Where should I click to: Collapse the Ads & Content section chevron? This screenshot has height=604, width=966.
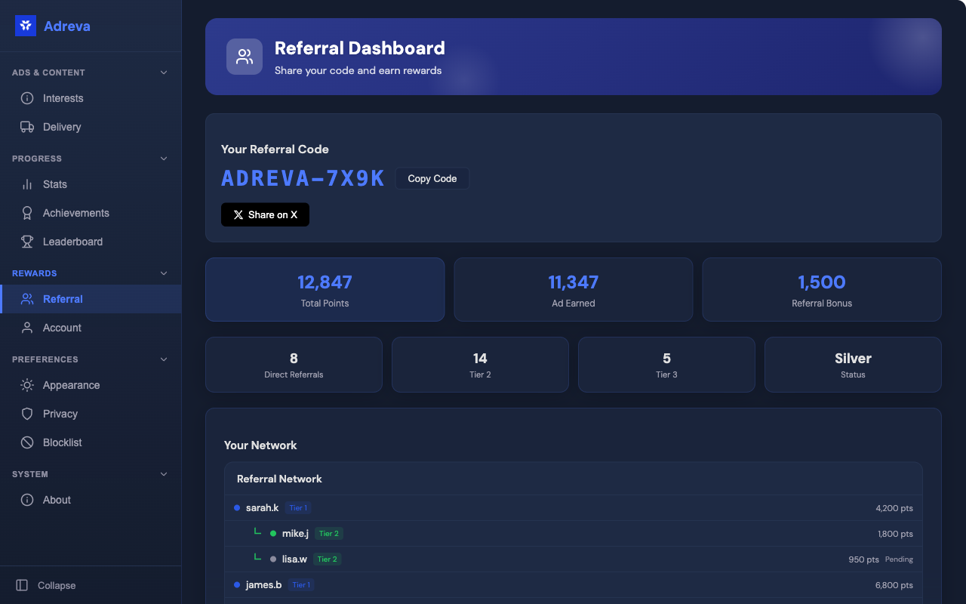pyautogui.click(x=164, y=72)
